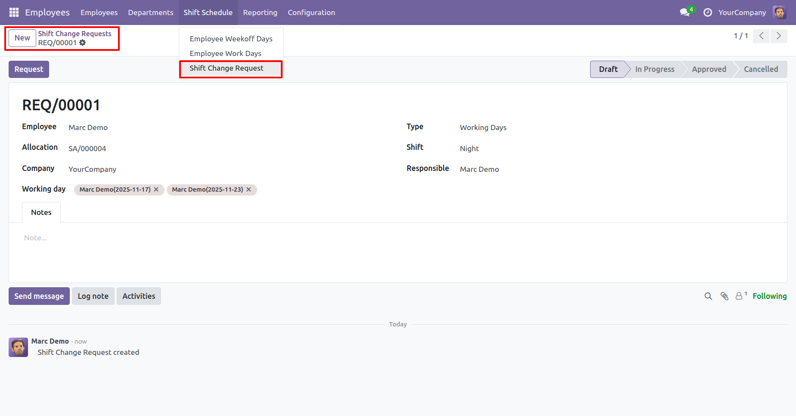Screen dimensions: 796x416
Task: Click the gear icon next to REQ/00001
Action: (82, 43)
